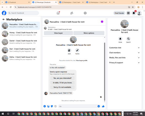This screenshot has height=116, width=145.
Task: Open Chrome three-dot menu
Action: (142, 7)
